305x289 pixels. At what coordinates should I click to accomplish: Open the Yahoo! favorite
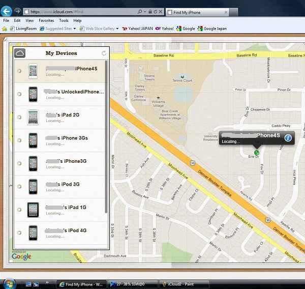pos(164,28)
